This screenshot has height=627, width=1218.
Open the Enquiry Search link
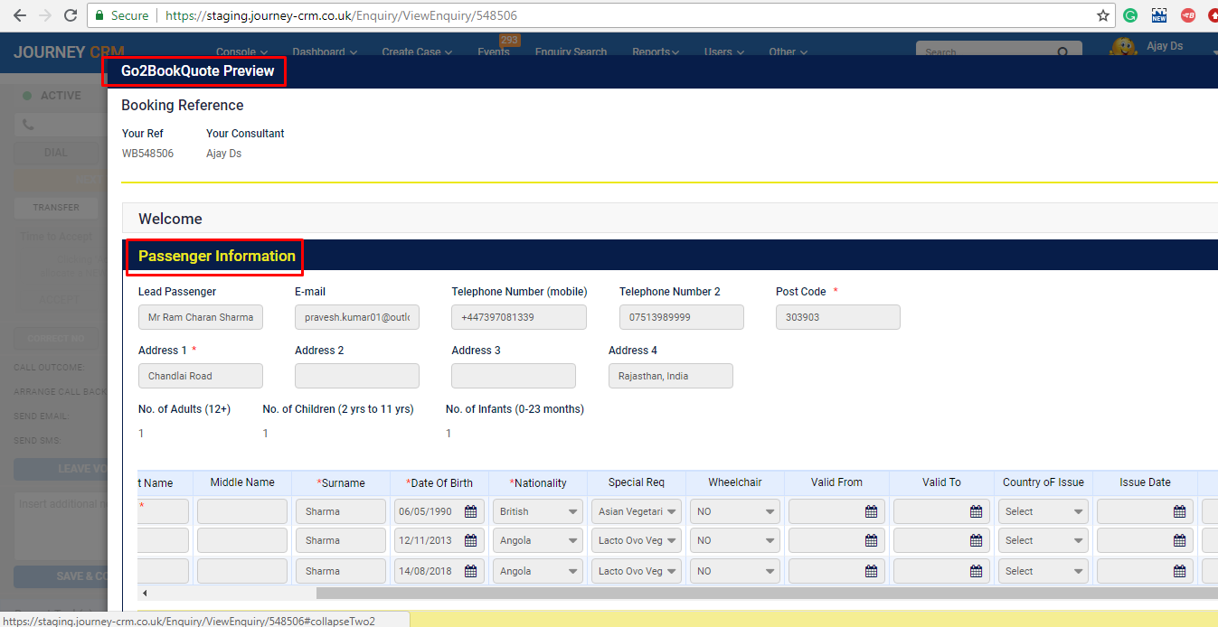[x=571, y=51]
